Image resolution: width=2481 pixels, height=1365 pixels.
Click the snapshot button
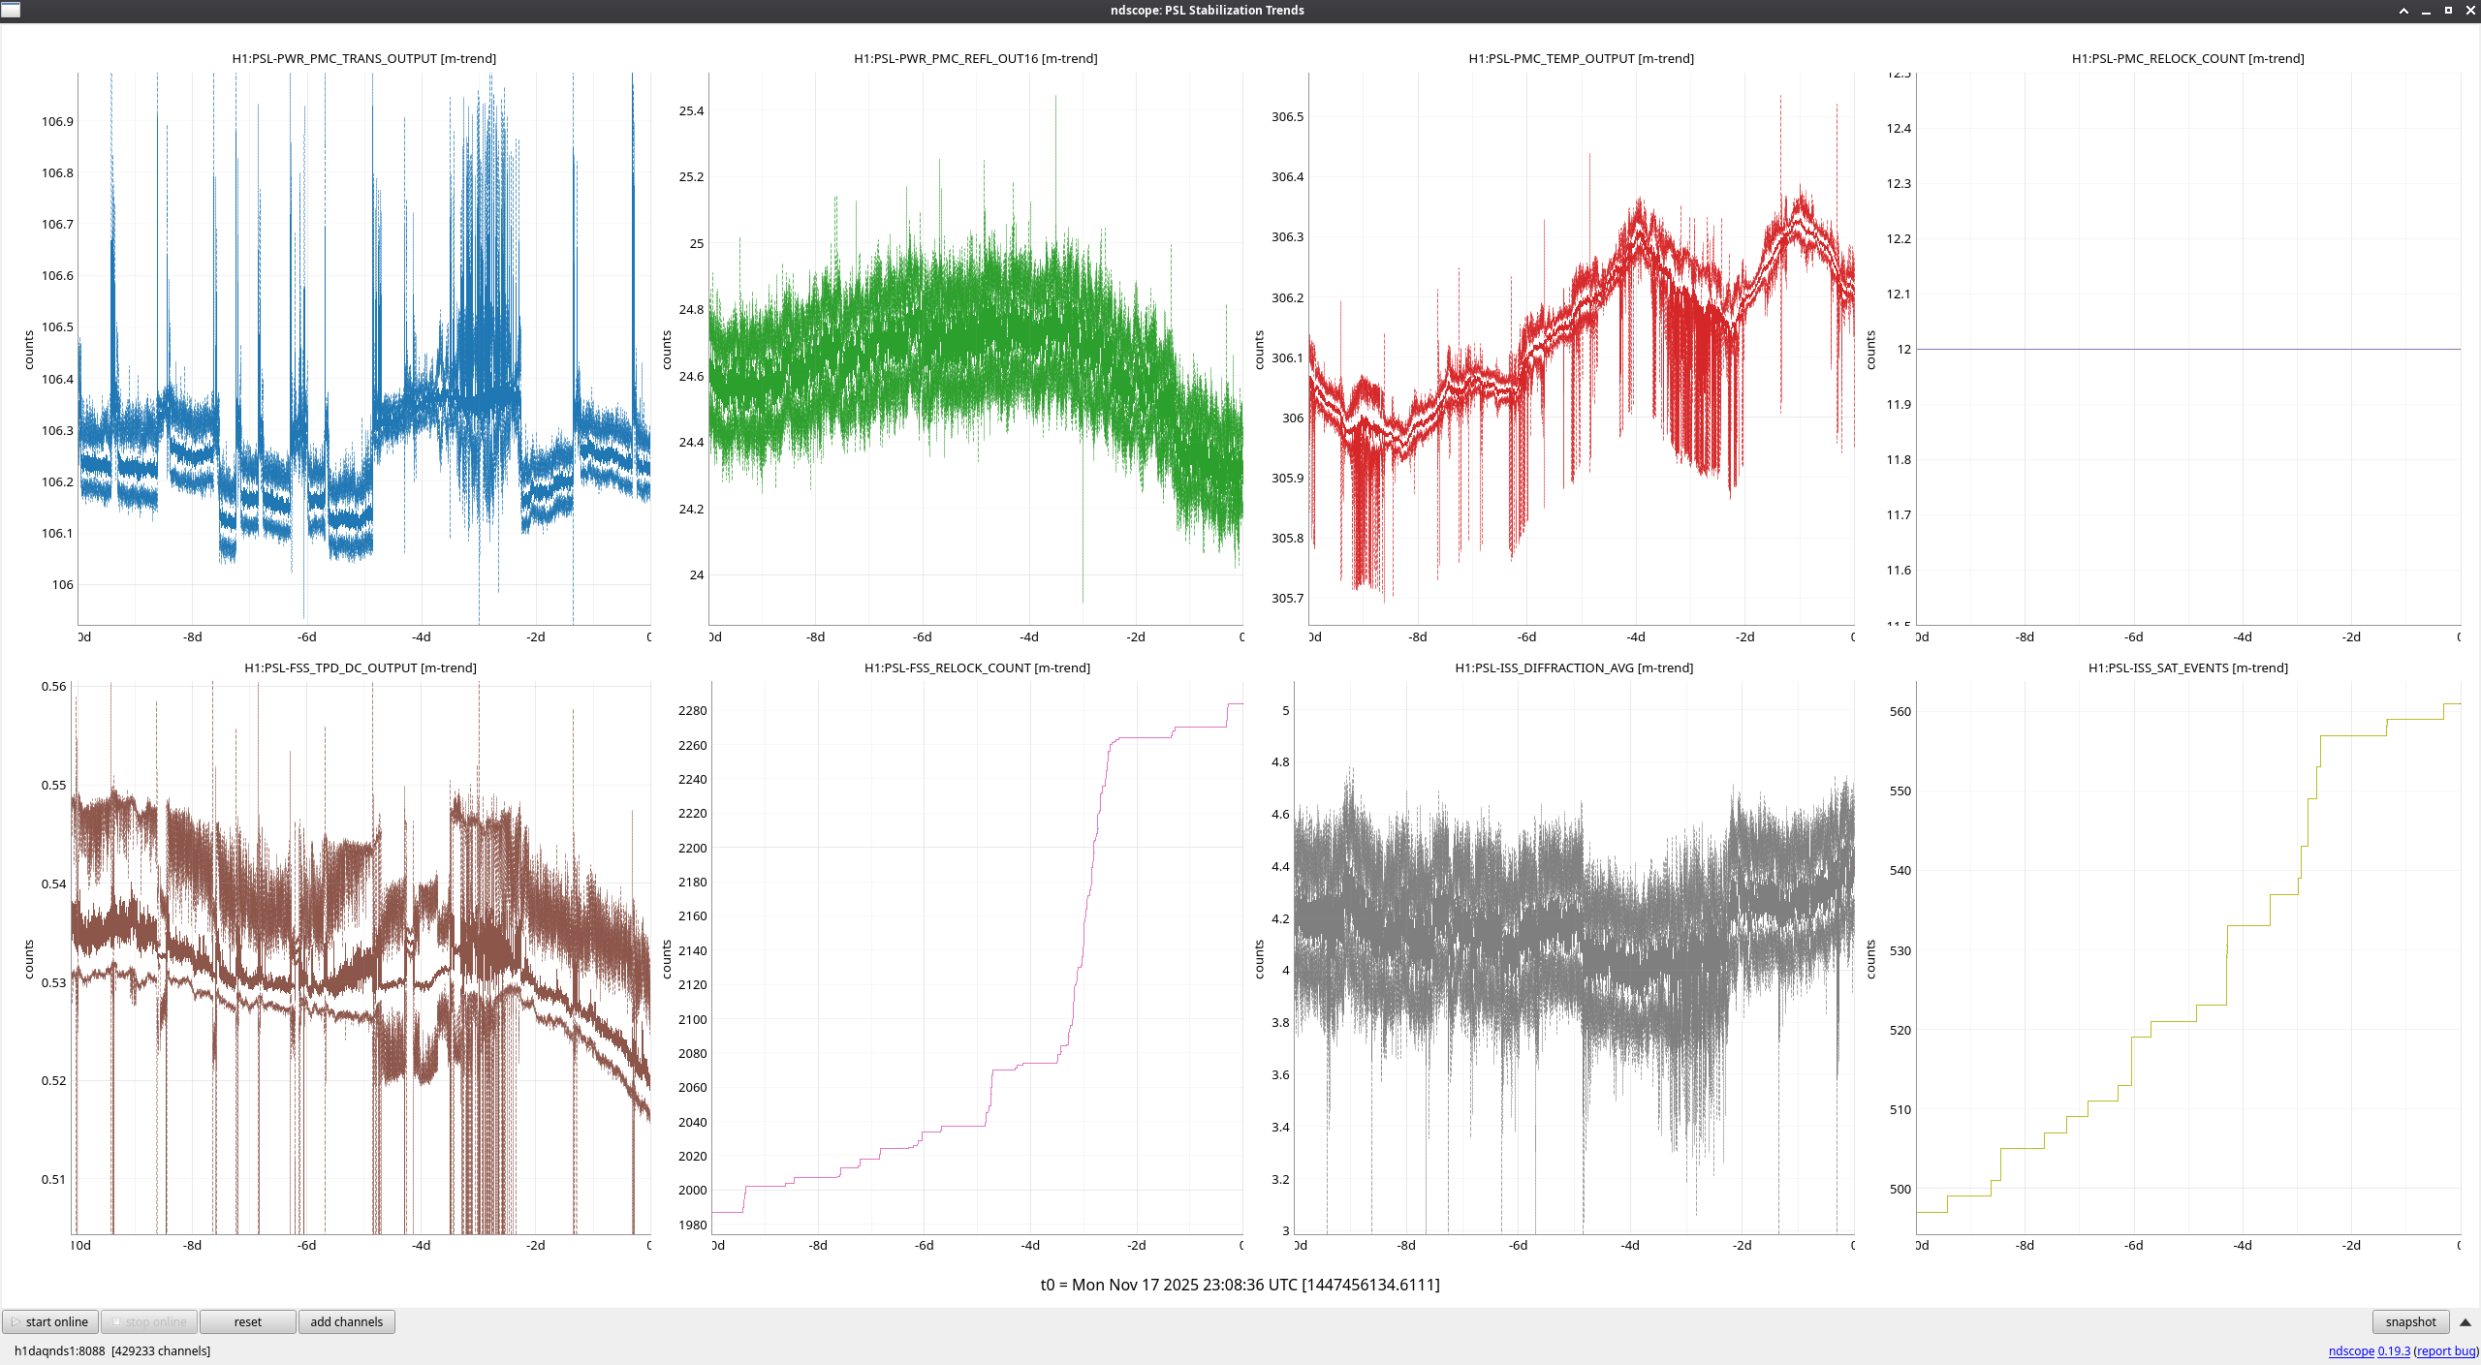[2410, 1321]
